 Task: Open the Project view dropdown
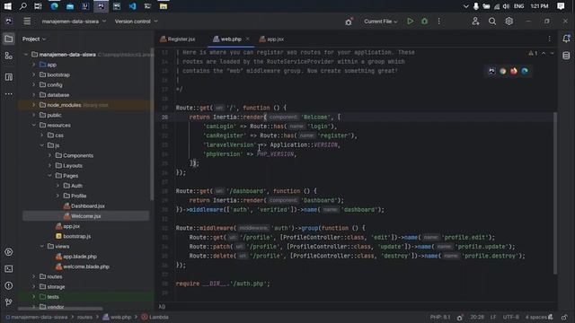(x=34, y=39)
